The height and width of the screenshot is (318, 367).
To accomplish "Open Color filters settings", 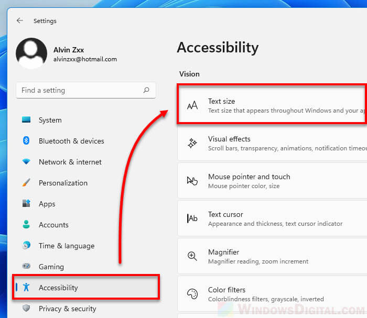I will click(x=272, y=294).
